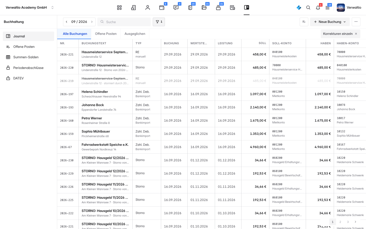Viewport: 366px width, 229px height.
Task: Open the contacts person icon
Action: point(148,8)
